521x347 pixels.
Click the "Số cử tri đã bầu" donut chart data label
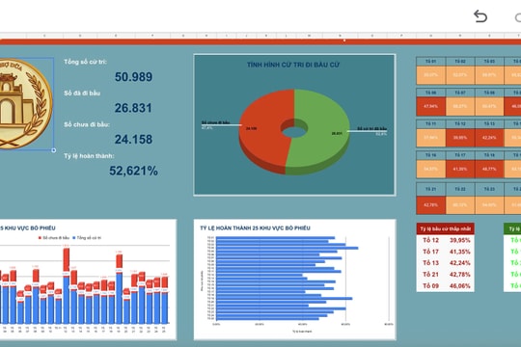(372, 128)
